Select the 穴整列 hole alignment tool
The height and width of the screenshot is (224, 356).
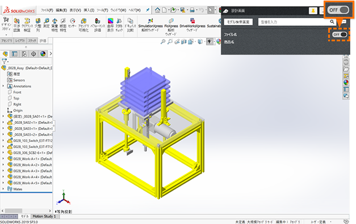click(x=38, y=25)
